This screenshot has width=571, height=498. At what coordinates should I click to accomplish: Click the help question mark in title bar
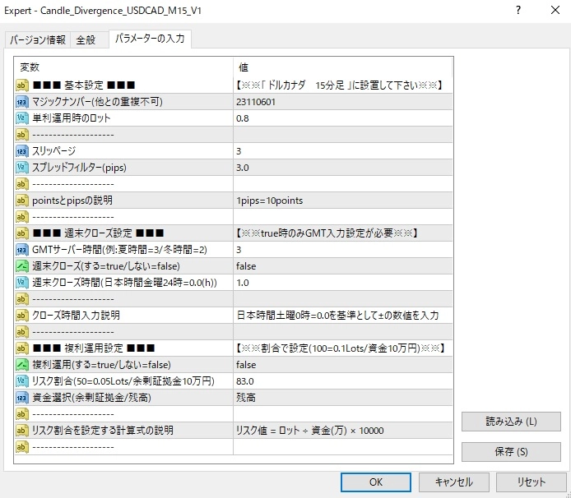(518, 11)
